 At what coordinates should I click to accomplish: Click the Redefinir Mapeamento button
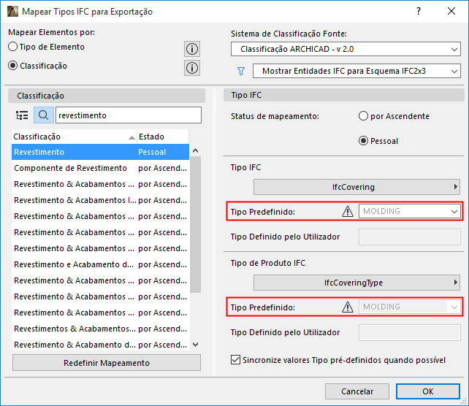(x=106, y=363)
